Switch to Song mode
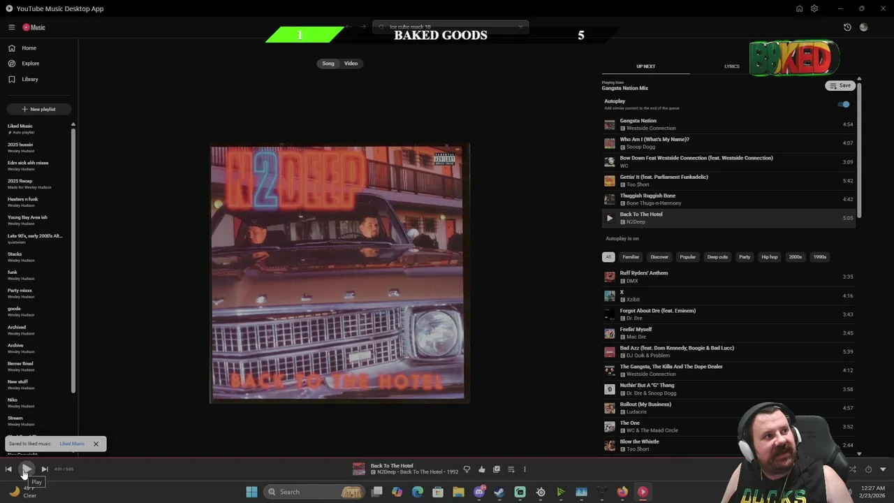 coord(328,64)
